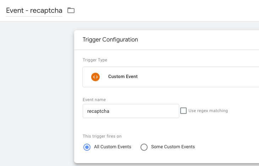Choose the Some Custom Events radio button
Viewport: 259px width, 166px height.
(144, 147)
